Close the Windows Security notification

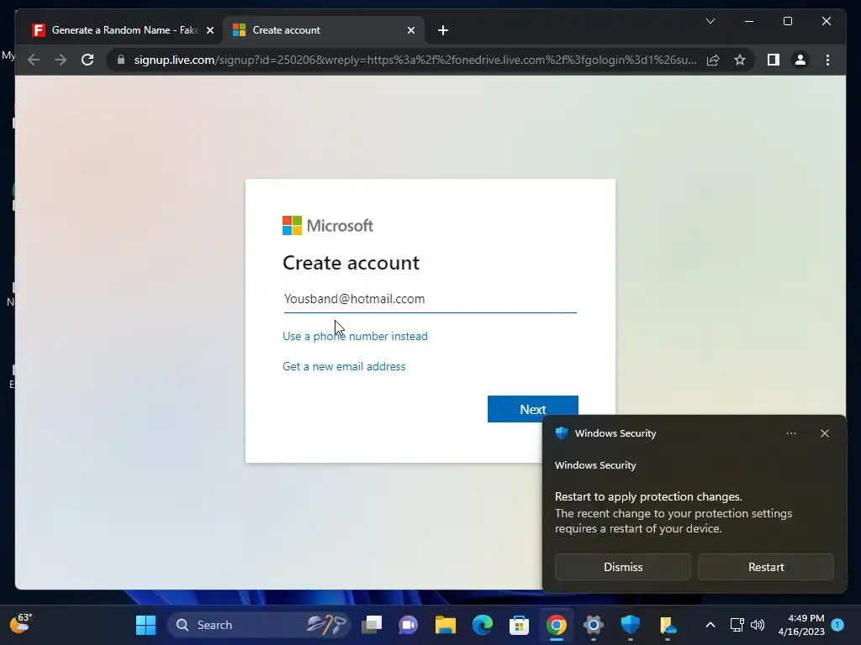point(824,433)
